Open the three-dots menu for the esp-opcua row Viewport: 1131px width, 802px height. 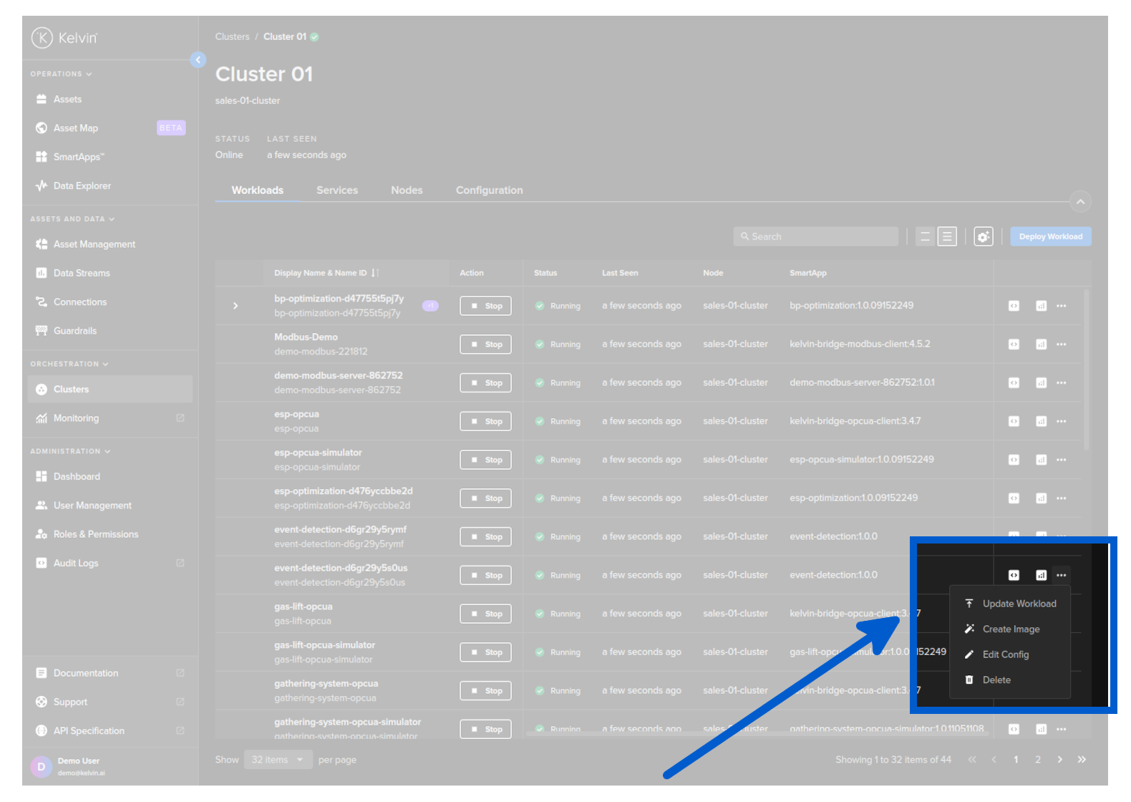[1061, 422]
